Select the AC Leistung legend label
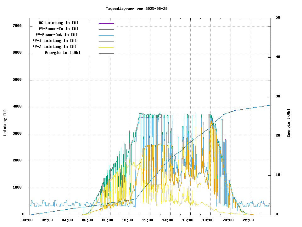This screenshot has height=227, width=302. 59,23
